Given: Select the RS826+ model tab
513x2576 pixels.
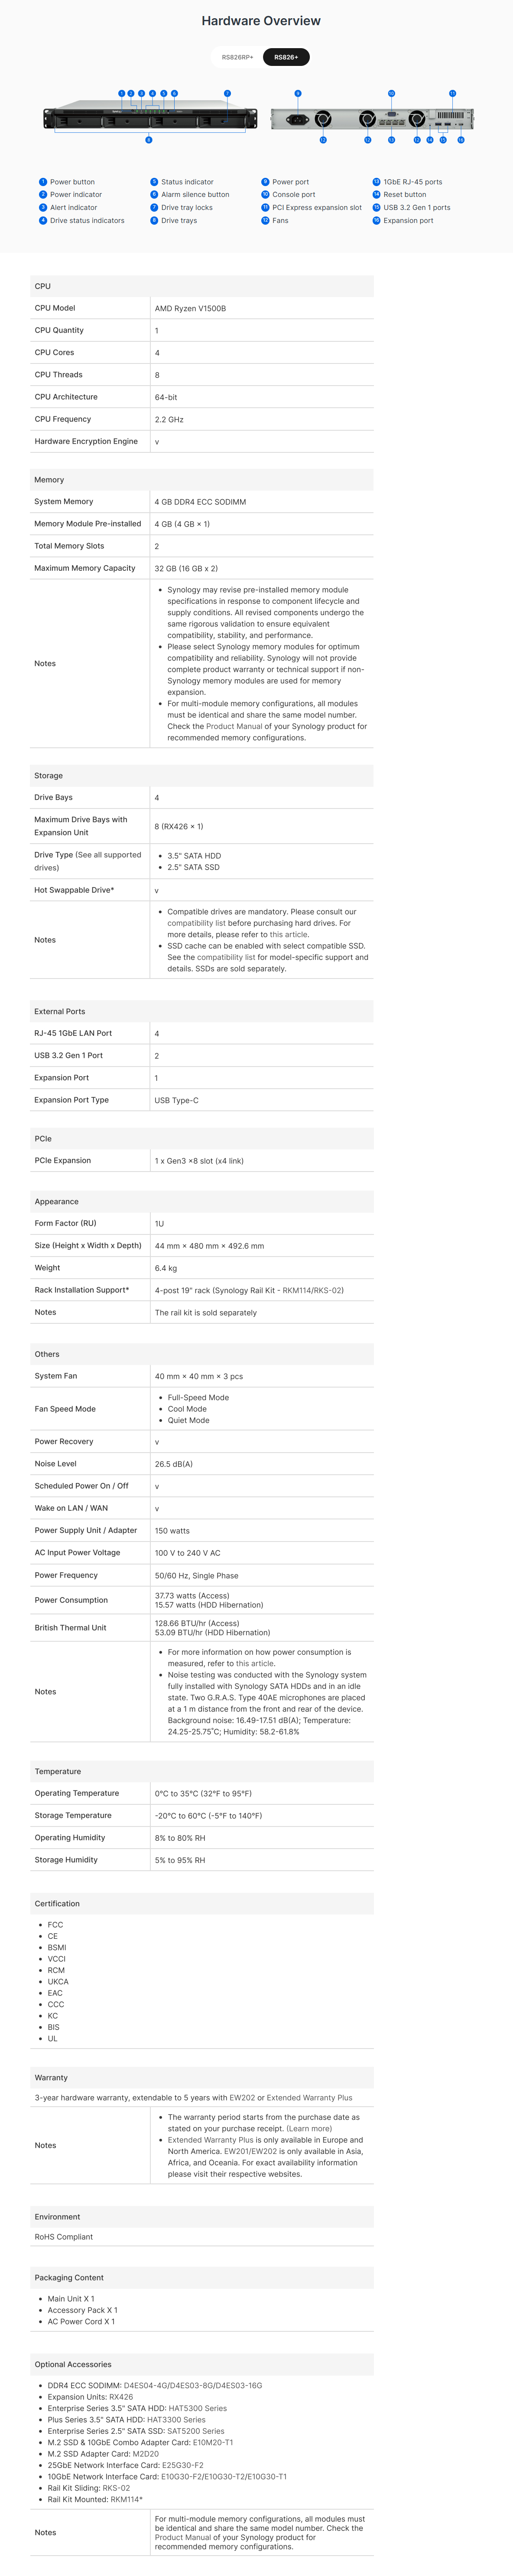Looking at the screenshot, I should (286, 57).
